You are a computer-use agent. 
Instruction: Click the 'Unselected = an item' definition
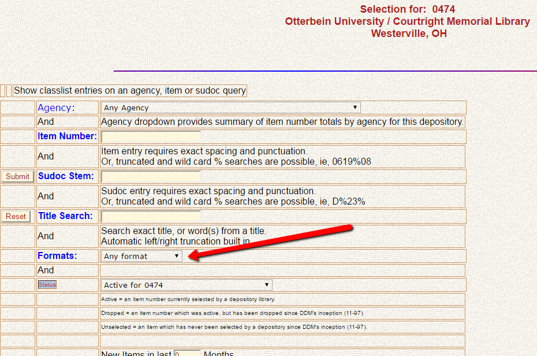[x=234, y=327]
